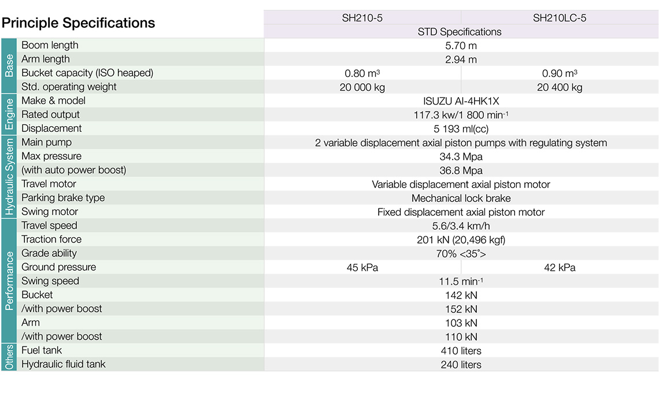Select the SH210LC-5 column header
The width and height of the screenshot is (659, 394).
point(559,18)
